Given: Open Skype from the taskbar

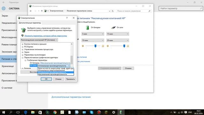Looking at the screenshot, I should point(91,112).
